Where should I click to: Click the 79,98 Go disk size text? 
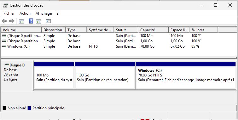[11, 75]
